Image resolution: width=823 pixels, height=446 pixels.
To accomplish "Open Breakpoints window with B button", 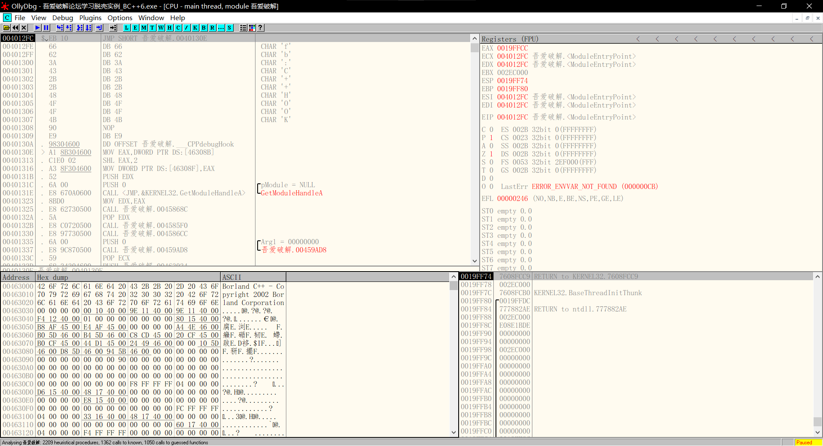I will coord(204,28).
